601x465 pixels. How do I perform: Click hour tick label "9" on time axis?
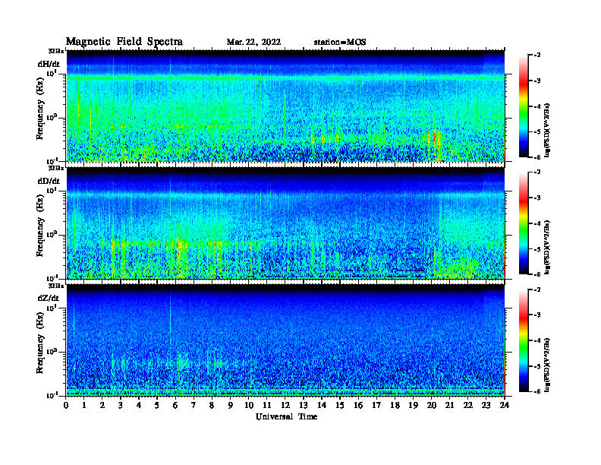coord(230,405)
